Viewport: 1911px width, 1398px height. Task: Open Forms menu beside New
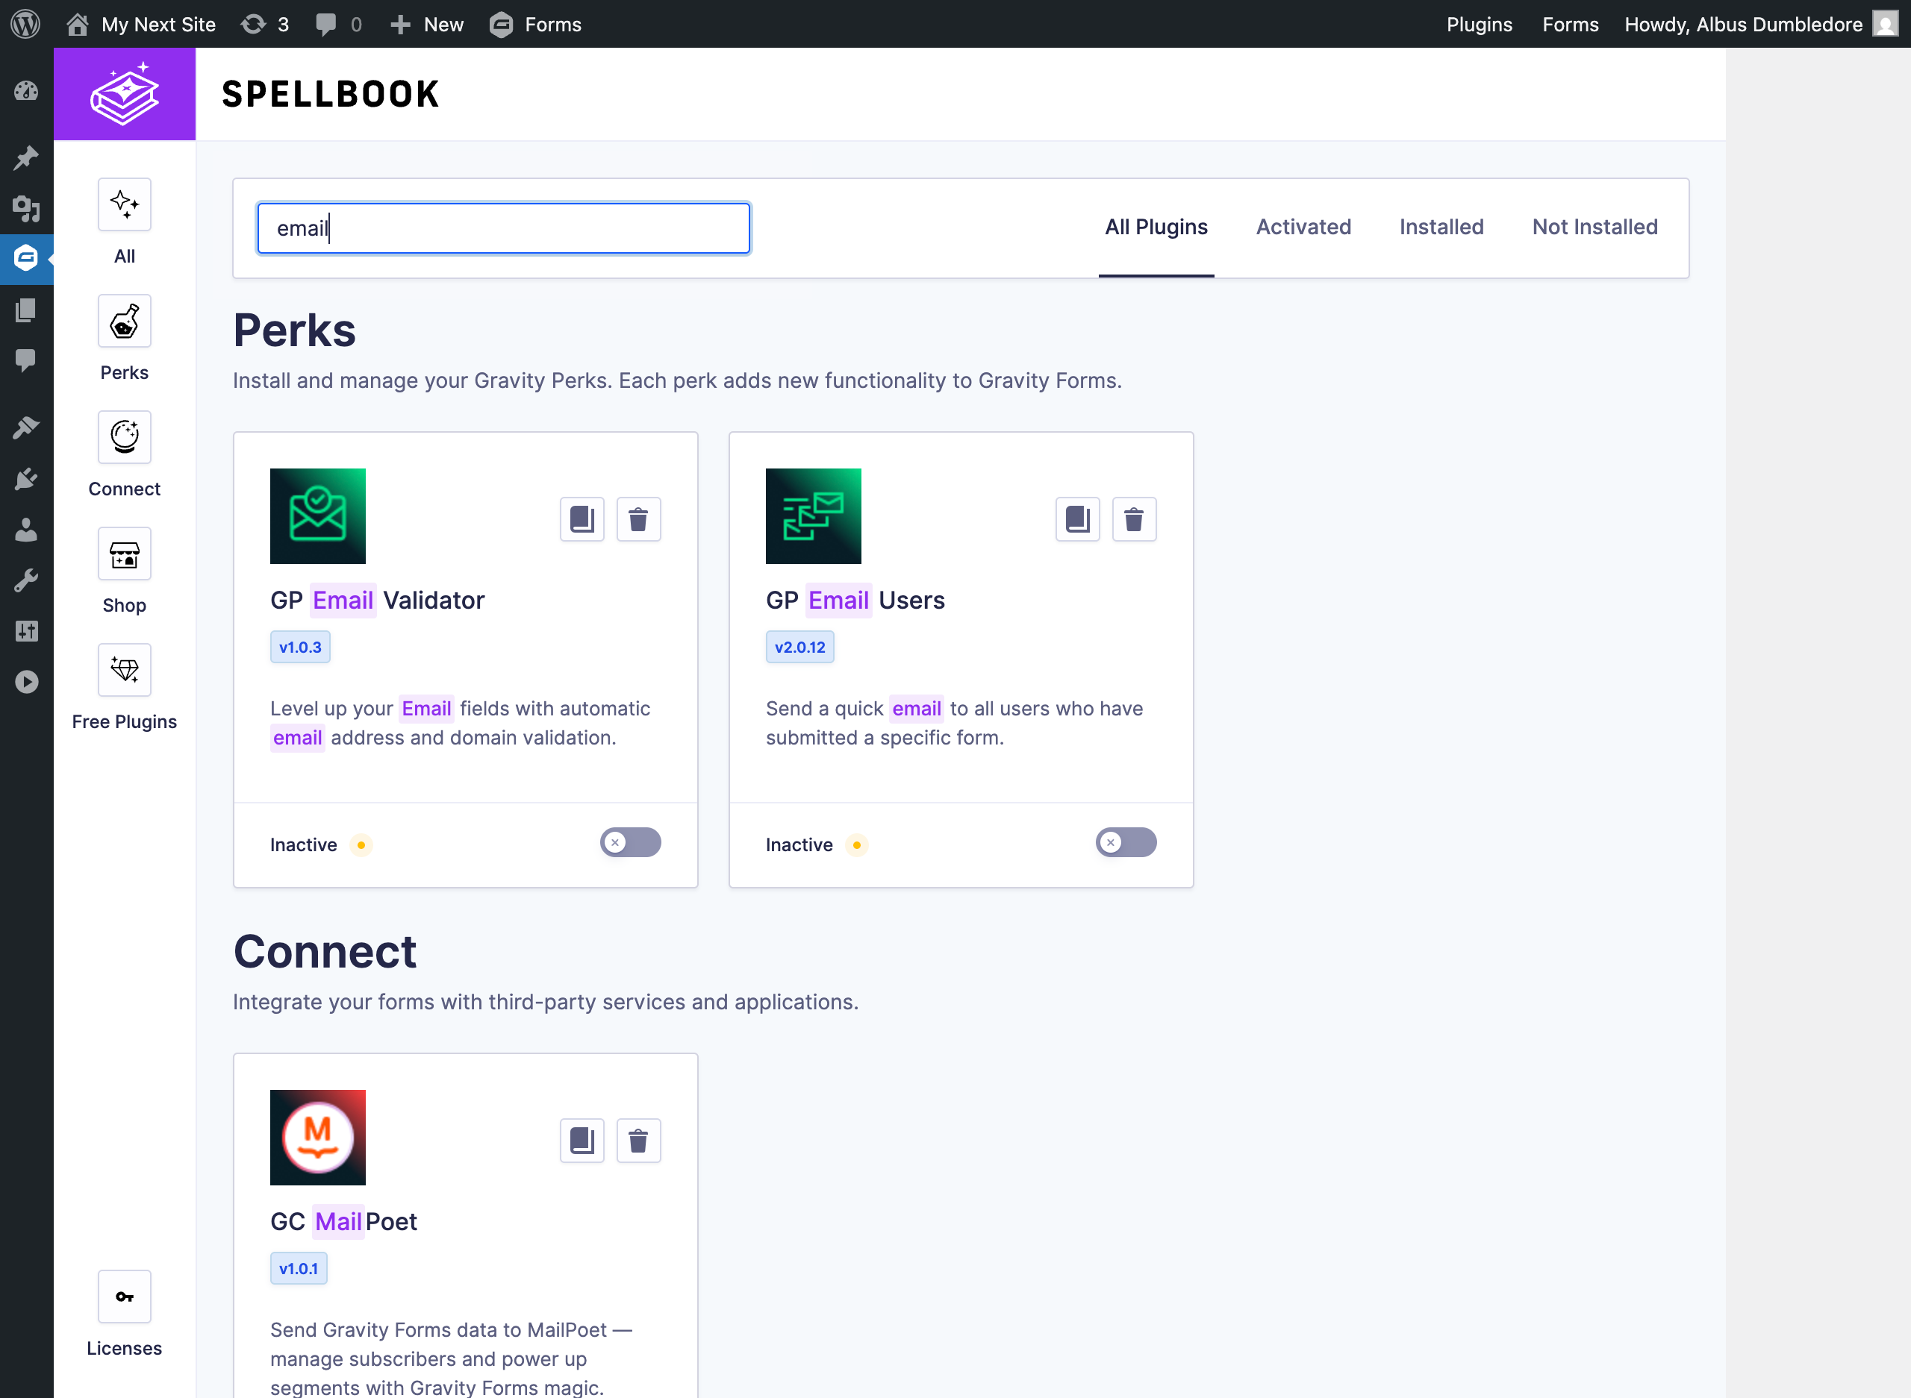tap(535, 24)
